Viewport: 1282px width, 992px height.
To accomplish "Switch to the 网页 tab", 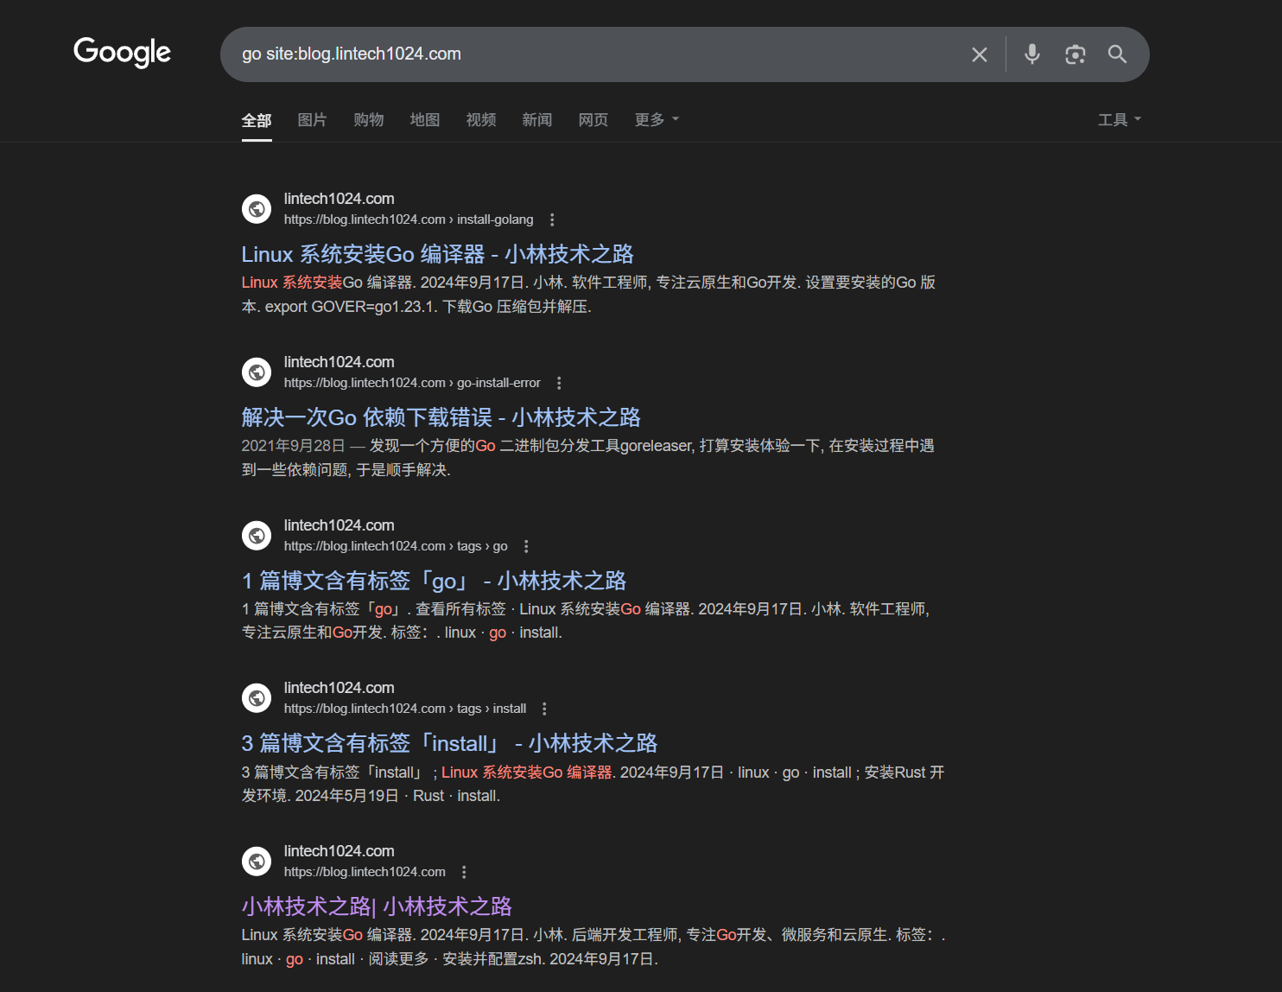I will (x=593, y=120).
